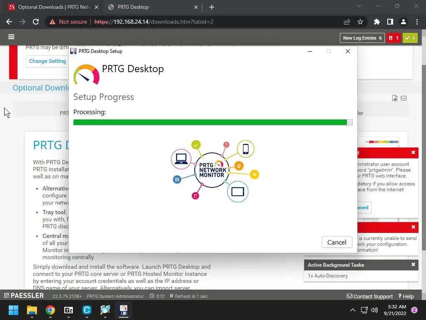Click the email envelope icon in PRTG

coord(404,98)
